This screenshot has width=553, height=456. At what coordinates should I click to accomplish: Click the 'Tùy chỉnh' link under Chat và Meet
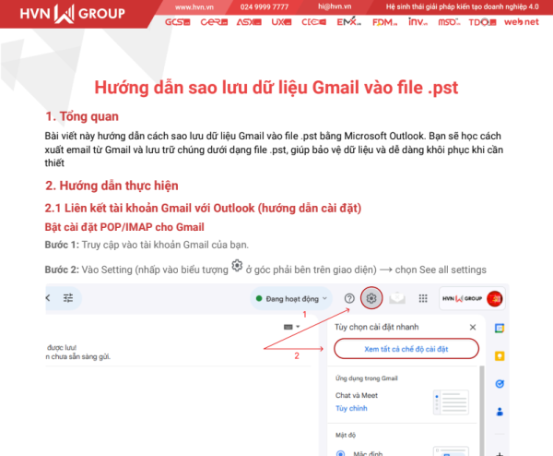coord(351,408)
